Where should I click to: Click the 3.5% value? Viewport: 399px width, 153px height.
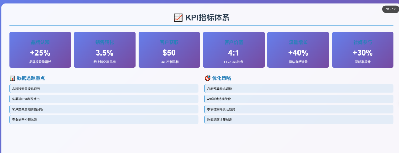coord(105,53)
